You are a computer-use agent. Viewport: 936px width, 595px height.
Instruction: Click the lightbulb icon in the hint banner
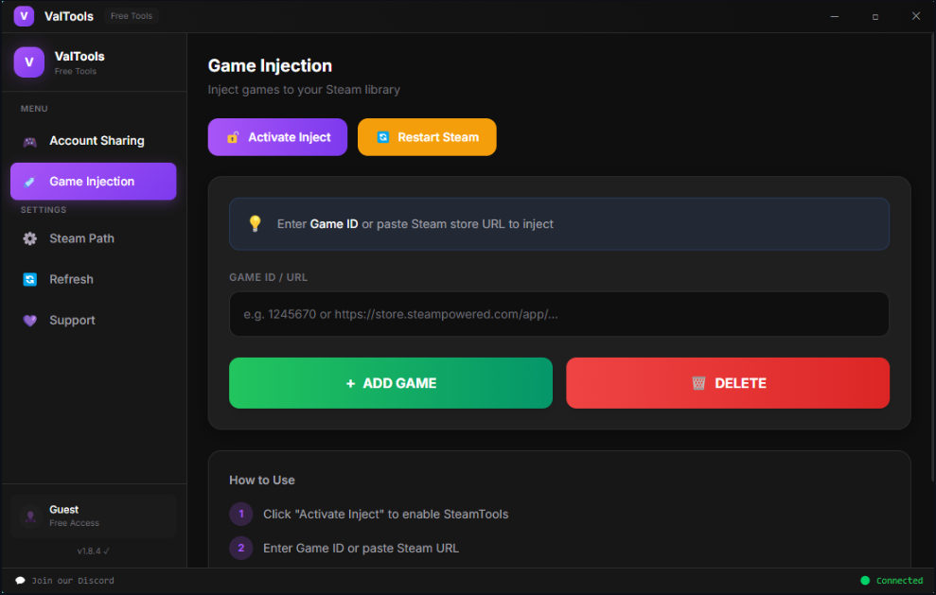pos(252,223)
